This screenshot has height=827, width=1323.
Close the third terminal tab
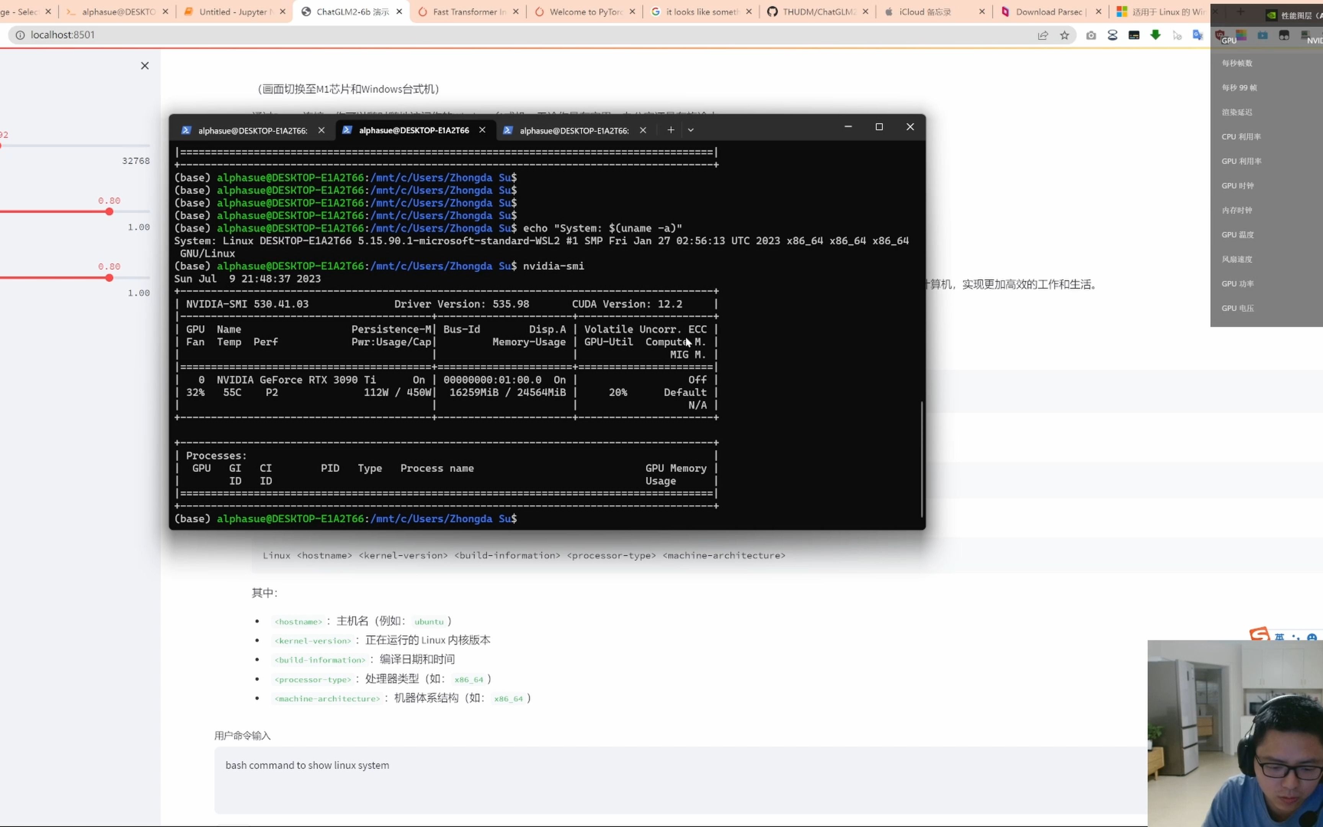pos(643,130)
